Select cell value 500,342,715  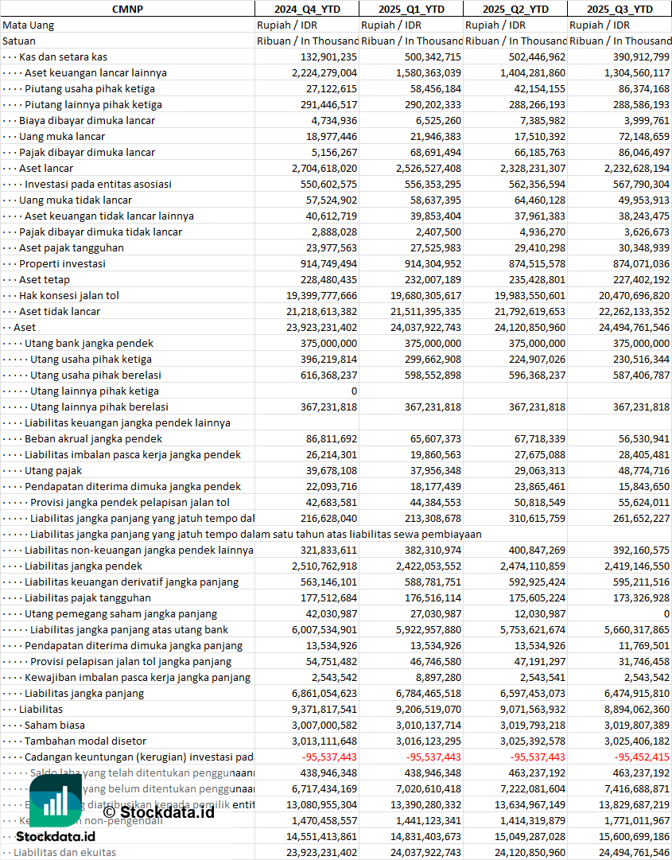433,57
